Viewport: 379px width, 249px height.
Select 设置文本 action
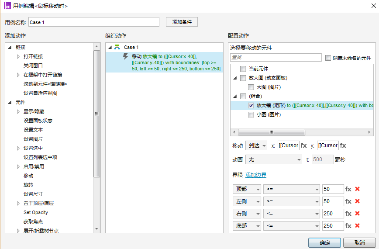click(33, 130)
